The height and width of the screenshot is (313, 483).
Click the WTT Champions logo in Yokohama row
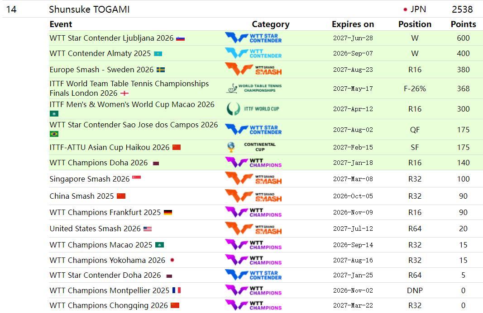click(253, 260)
